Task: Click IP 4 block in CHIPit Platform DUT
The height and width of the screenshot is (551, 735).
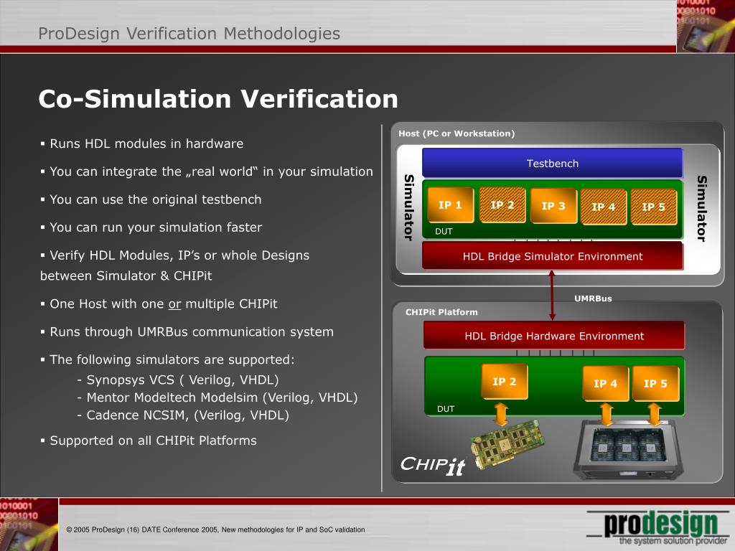Action: pyautogui.click(x=606, y=383)
